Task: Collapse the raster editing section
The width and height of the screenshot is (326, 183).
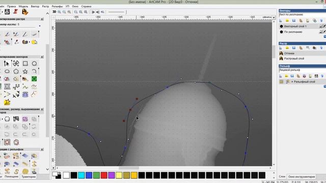Action: (x=42, y=19)
